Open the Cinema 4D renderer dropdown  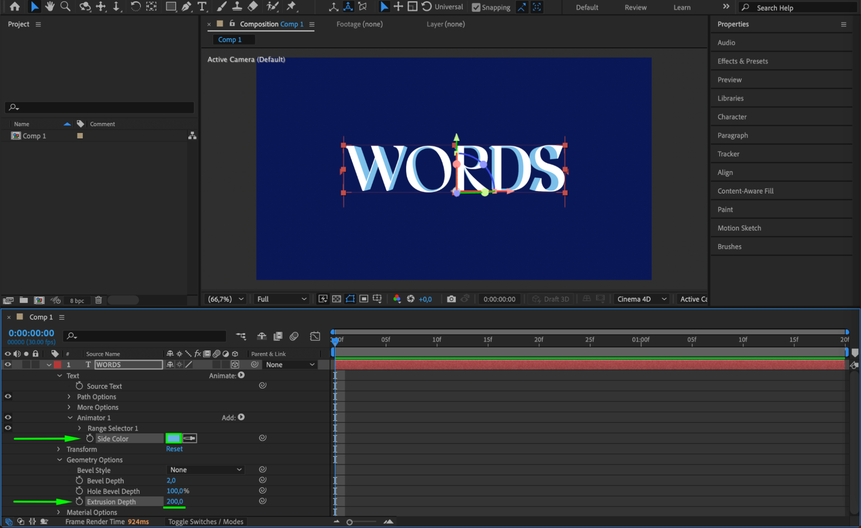[x=641, y=299]
